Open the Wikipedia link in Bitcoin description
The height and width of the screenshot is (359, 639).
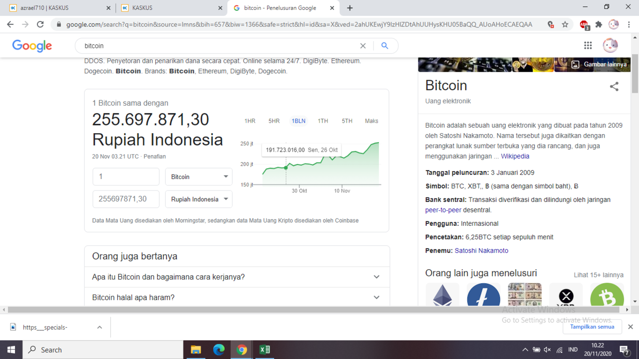click(515, 156)
